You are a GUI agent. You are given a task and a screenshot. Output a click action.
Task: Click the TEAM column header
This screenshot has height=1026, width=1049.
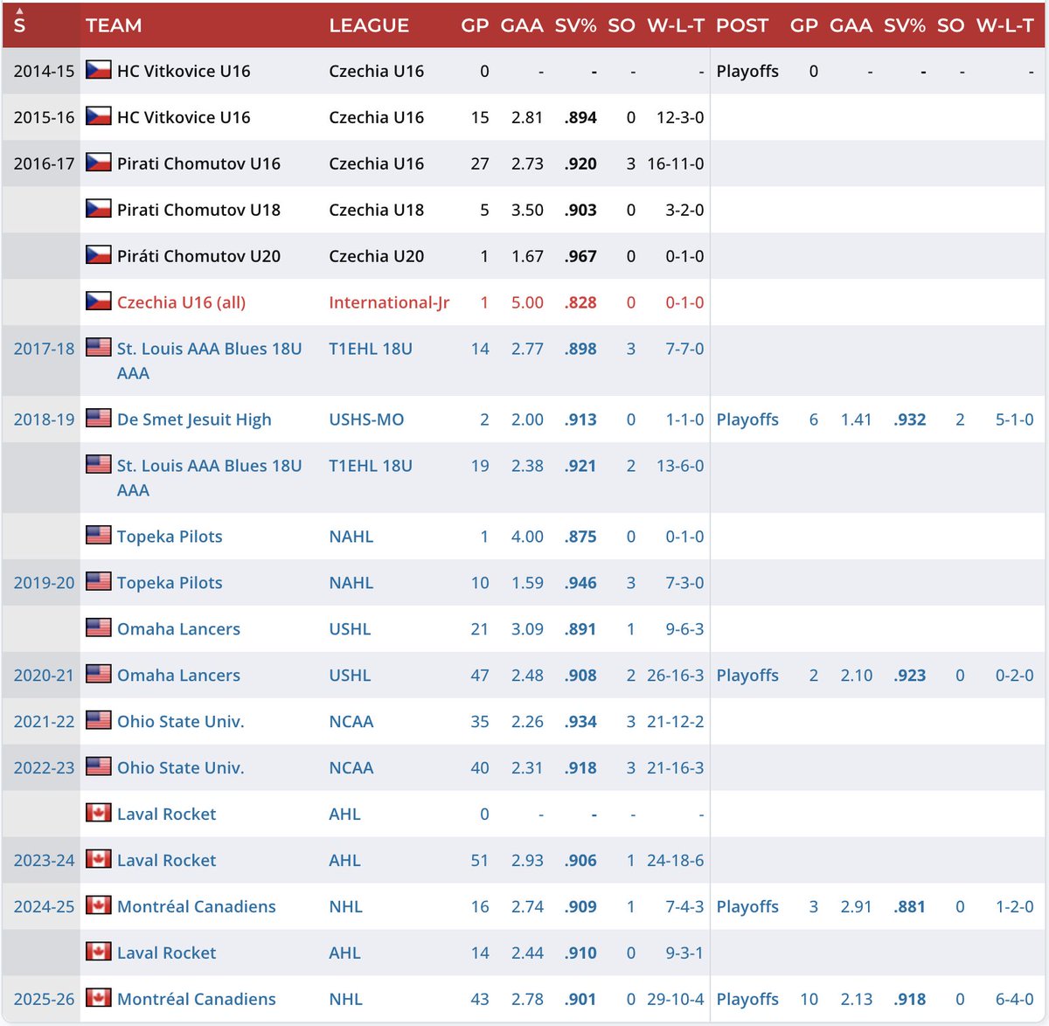click(114, 25)
